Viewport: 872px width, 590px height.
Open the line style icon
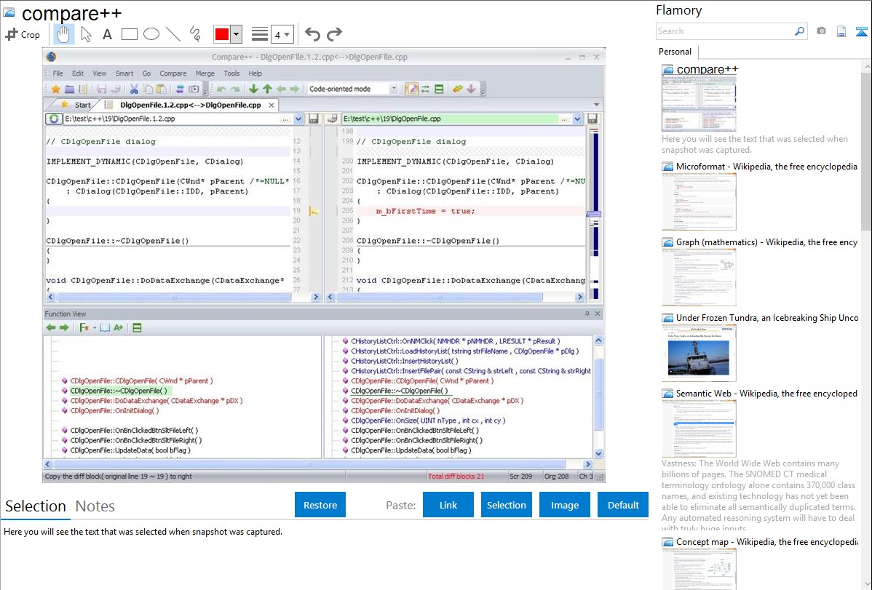(x=259, y=34)
